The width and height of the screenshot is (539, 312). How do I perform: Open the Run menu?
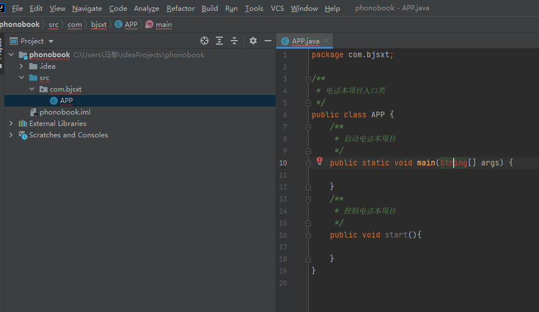point(231,8)
